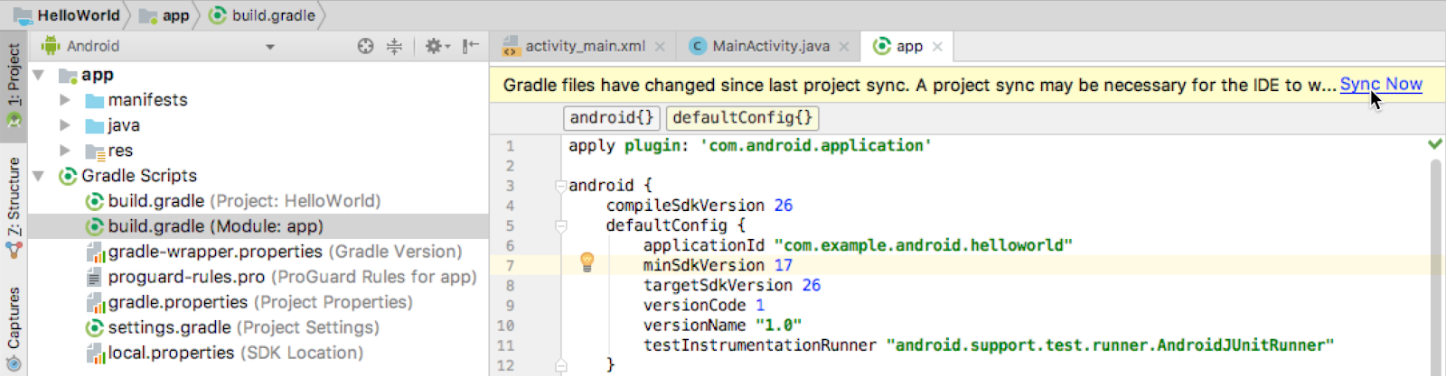Click the settings.gradle file icon
Image resolution: width=1446 pixels, height=376 pixels.
coord(94,327)
